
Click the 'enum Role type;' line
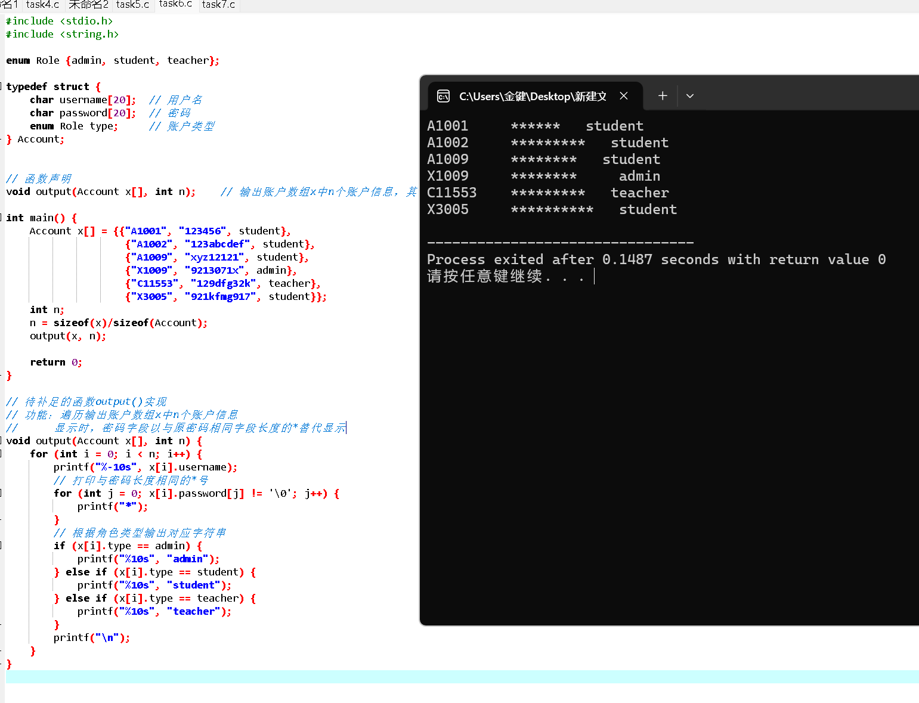tap(74, 126)
